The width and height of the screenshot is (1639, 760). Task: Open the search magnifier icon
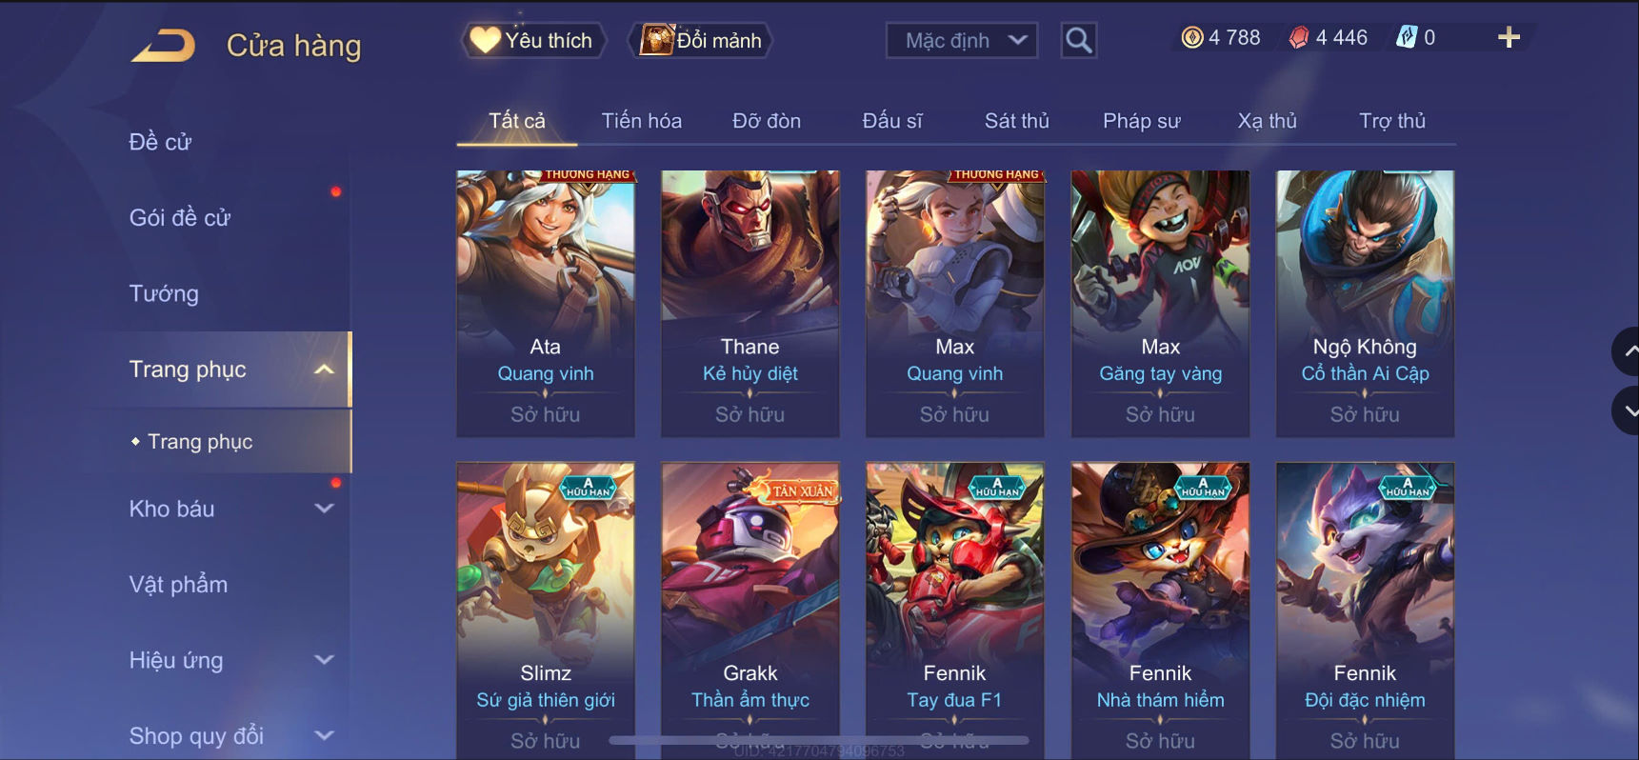click(1078, 40)
